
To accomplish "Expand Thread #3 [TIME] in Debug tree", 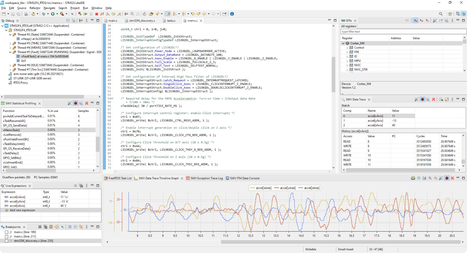I will [10, 43].
